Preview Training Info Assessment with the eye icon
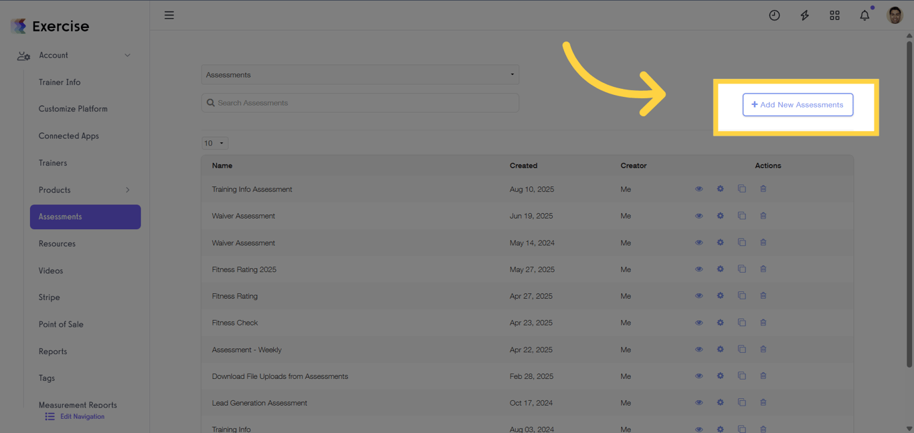The height and width of the screenshot is (433, 914). tap(699, 188)
